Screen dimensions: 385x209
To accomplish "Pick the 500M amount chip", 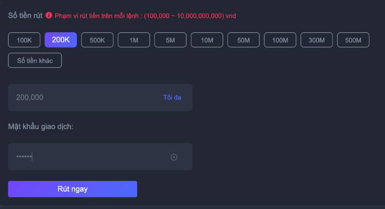I will (353, 40).
